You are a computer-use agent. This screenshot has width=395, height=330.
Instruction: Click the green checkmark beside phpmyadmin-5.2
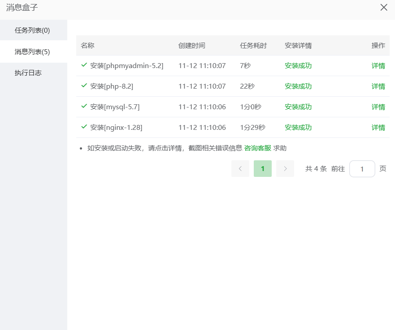(x=84, y=65)
